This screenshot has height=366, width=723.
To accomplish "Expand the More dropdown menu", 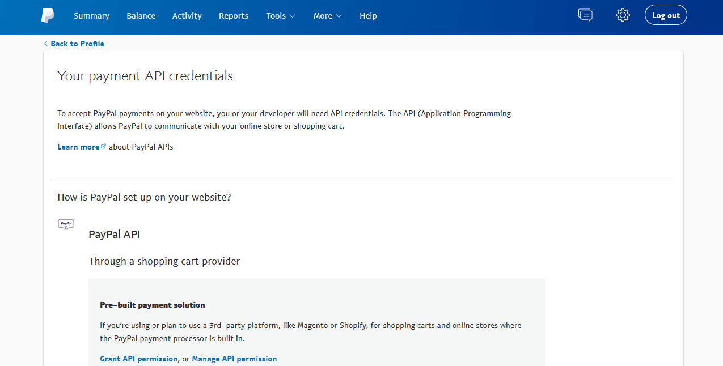I will click(327, 16).
